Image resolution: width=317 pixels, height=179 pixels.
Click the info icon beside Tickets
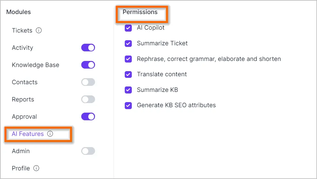pos(39,30)
